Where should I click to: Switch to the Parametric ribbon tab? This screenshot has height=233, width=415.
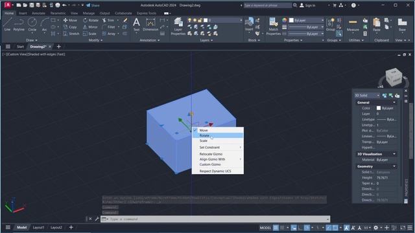tap(58, 13)
